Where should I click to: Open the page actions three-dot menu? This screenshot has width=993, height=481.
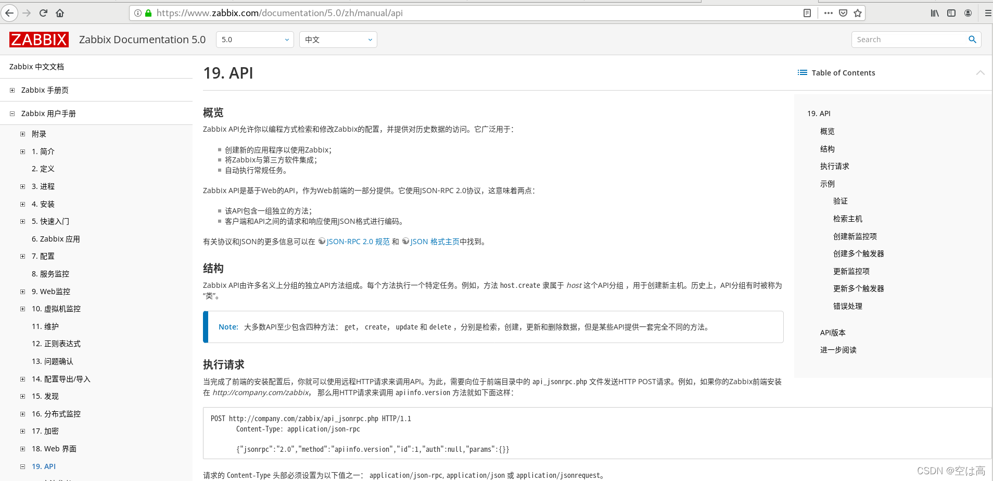coord(828,13)
